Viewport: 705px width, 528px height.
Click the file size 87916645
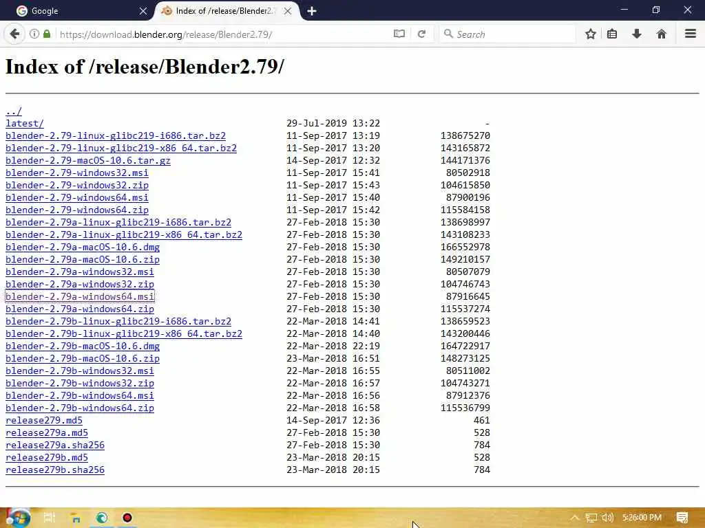click(468, 296)
